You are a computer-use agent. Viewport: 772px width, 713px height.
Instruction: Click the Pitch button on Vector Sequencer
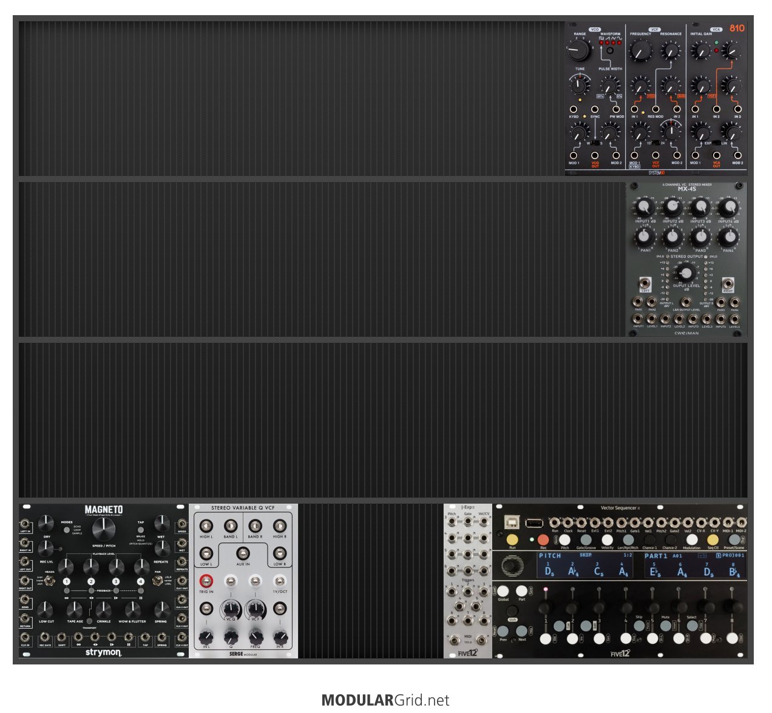click(564, 539)
